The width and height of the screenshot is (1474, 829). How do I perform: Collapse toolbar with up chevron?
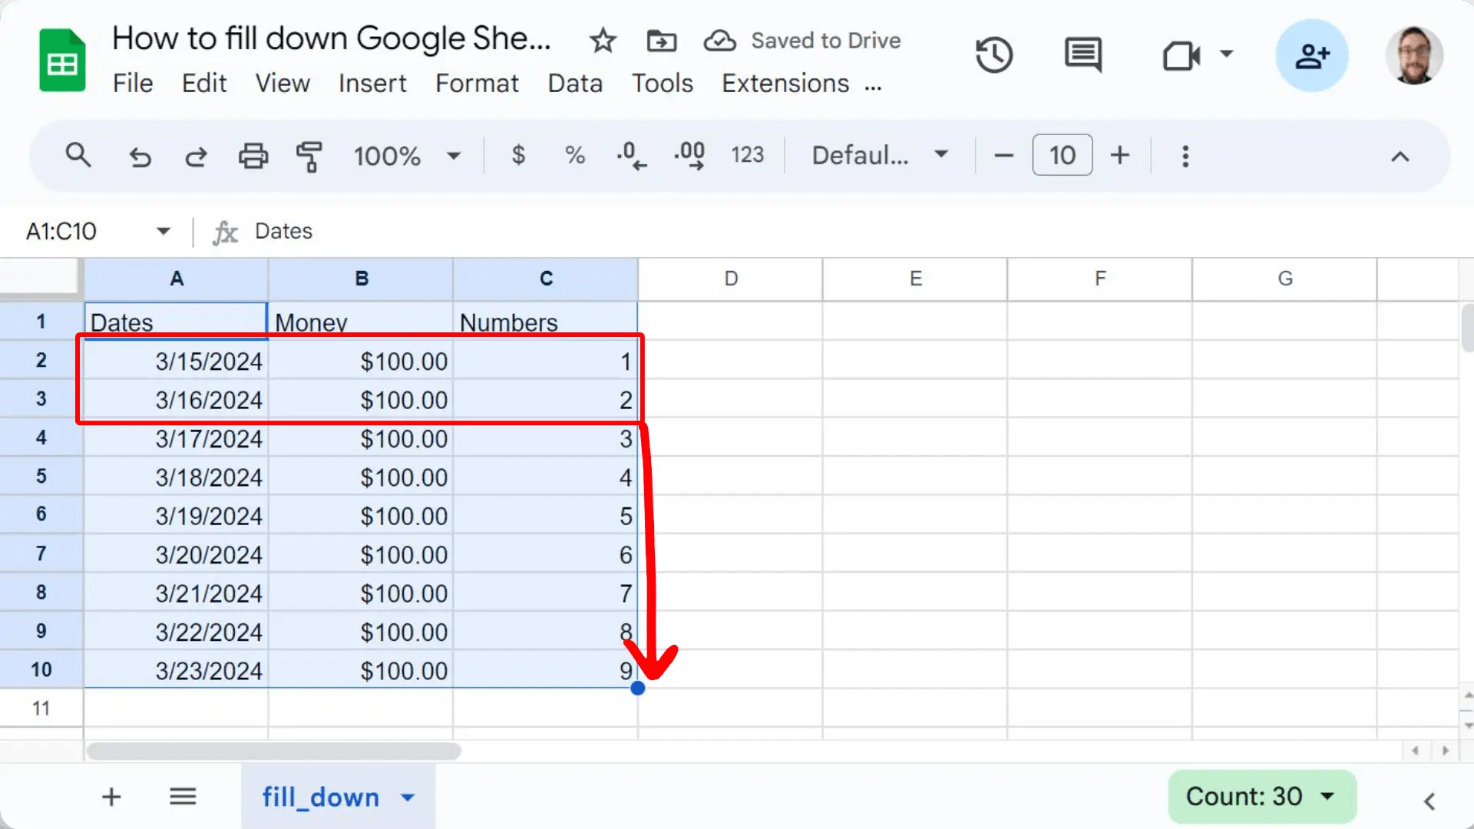pos(1400,157)
